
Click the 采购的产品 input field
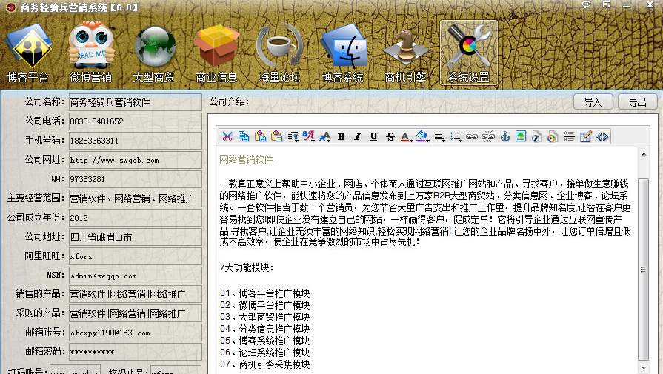135,313
